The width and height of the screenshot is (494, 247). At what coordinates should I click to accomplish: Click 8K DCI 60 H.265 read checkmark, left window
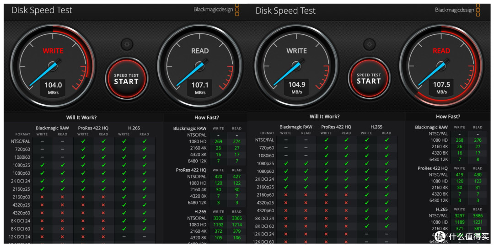click(x=144, y=229)
